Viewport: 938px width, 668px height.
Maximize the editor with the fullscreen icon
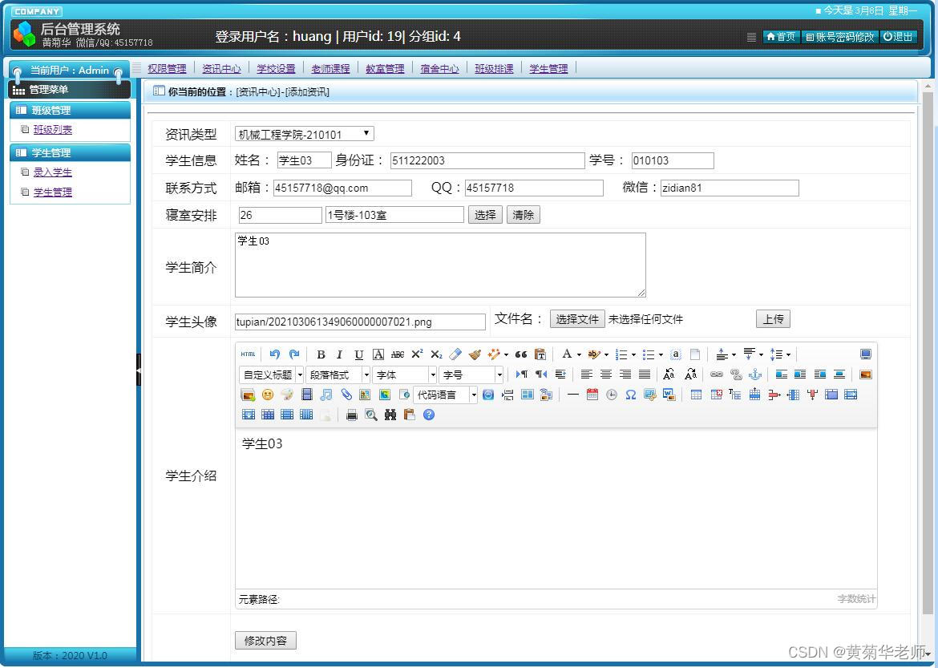867,354
